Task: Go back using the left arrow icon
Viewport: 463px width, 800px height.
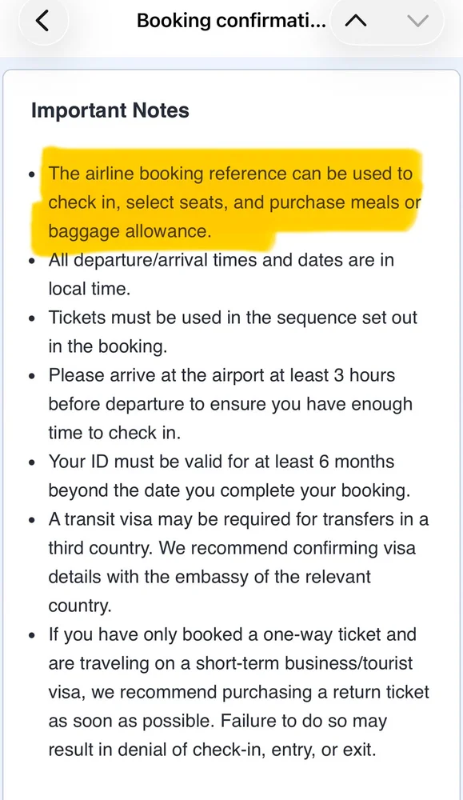Action: 43,21
